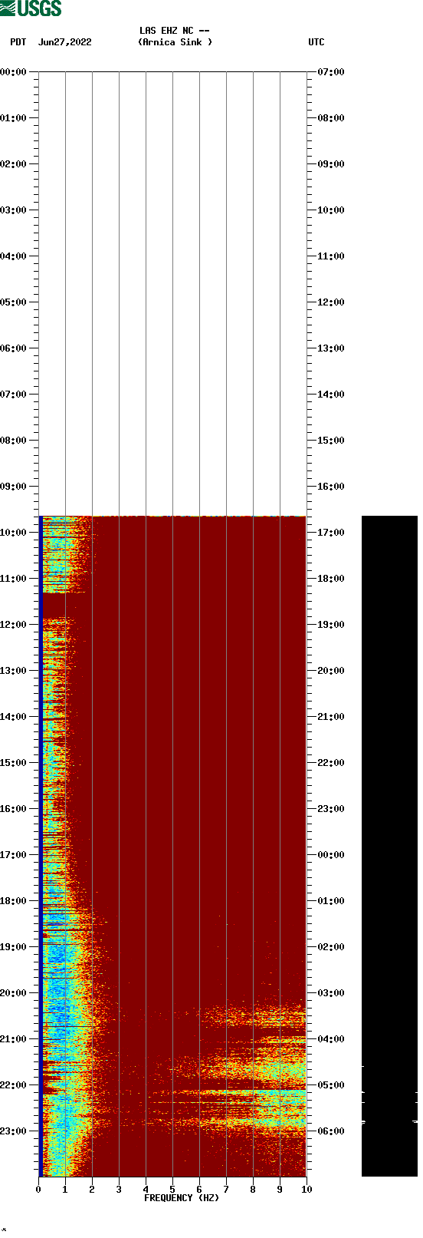This screenshot has height=1238, width=423.
Task: Click the 16:00 UTC time label
Action: pos(331,487)
